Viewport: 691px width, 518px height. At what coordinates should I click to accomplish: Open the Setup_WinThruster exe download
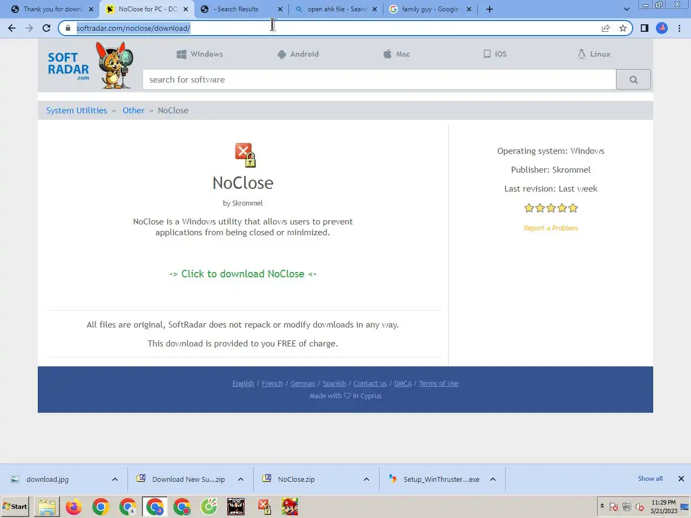[441, 479]
